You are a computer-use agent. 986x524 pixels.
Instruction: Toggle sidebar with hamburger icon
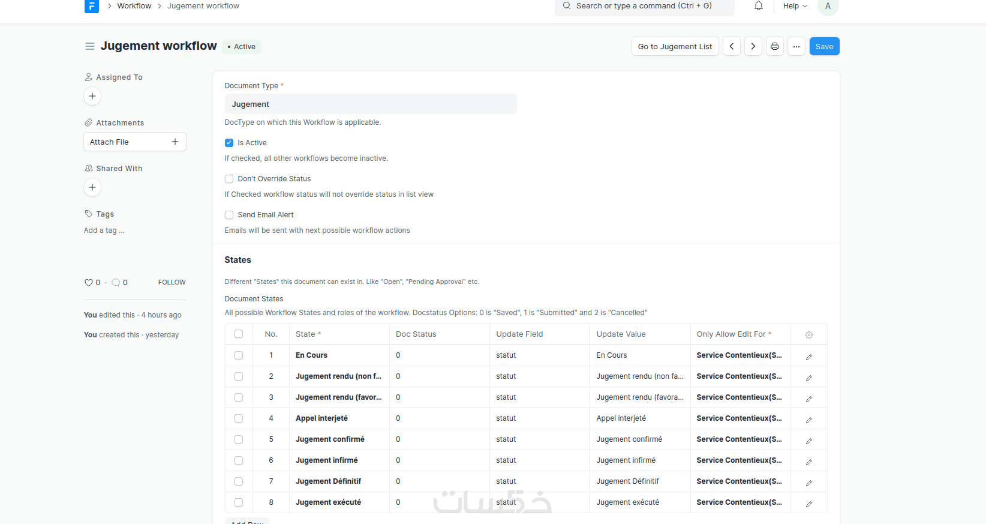point(90,46)
